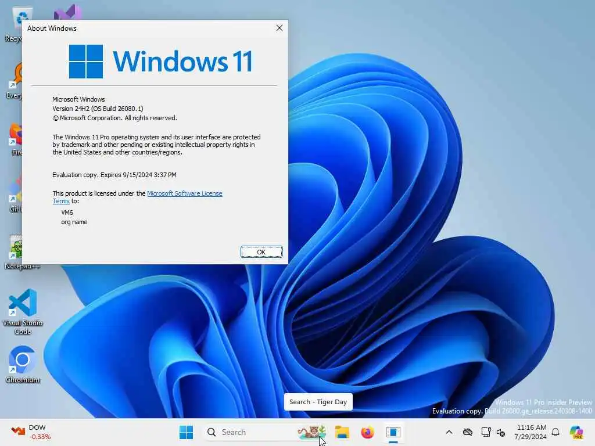The width and height of the screenshot is (595, 446).
Task: Open the DOW stocks widget
Action: tap(31, 432)
